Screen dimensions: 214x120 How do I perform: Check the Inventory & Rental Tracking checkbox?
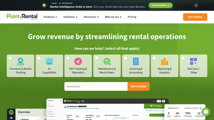click(10, 58)
